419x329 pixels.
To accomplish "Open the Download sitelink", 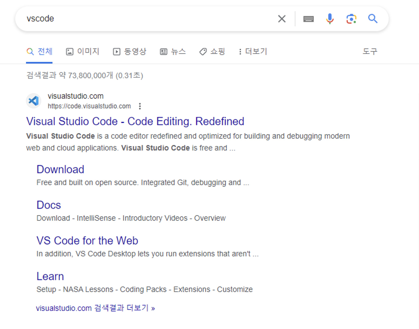I will tap(60, 169).
